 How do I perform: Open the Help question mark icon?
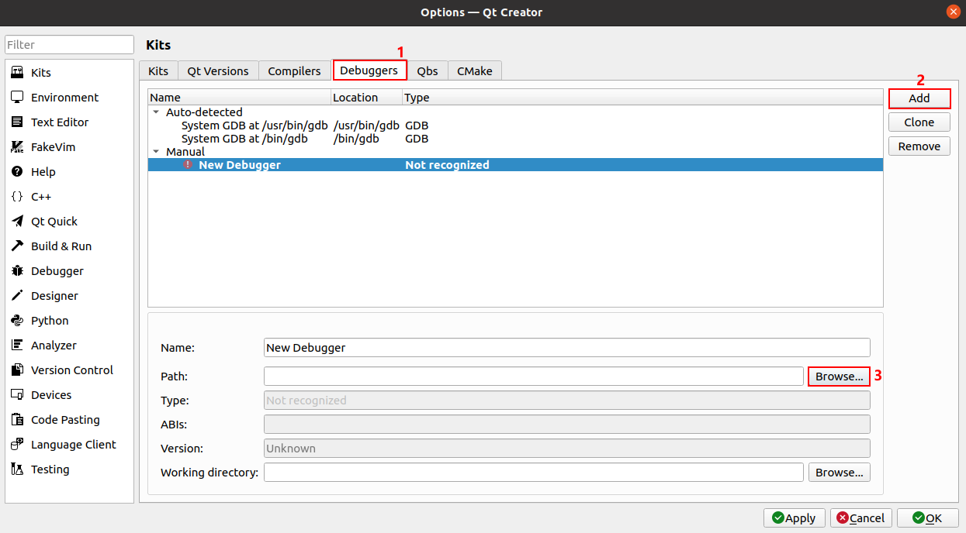click(x=17, y=172)
